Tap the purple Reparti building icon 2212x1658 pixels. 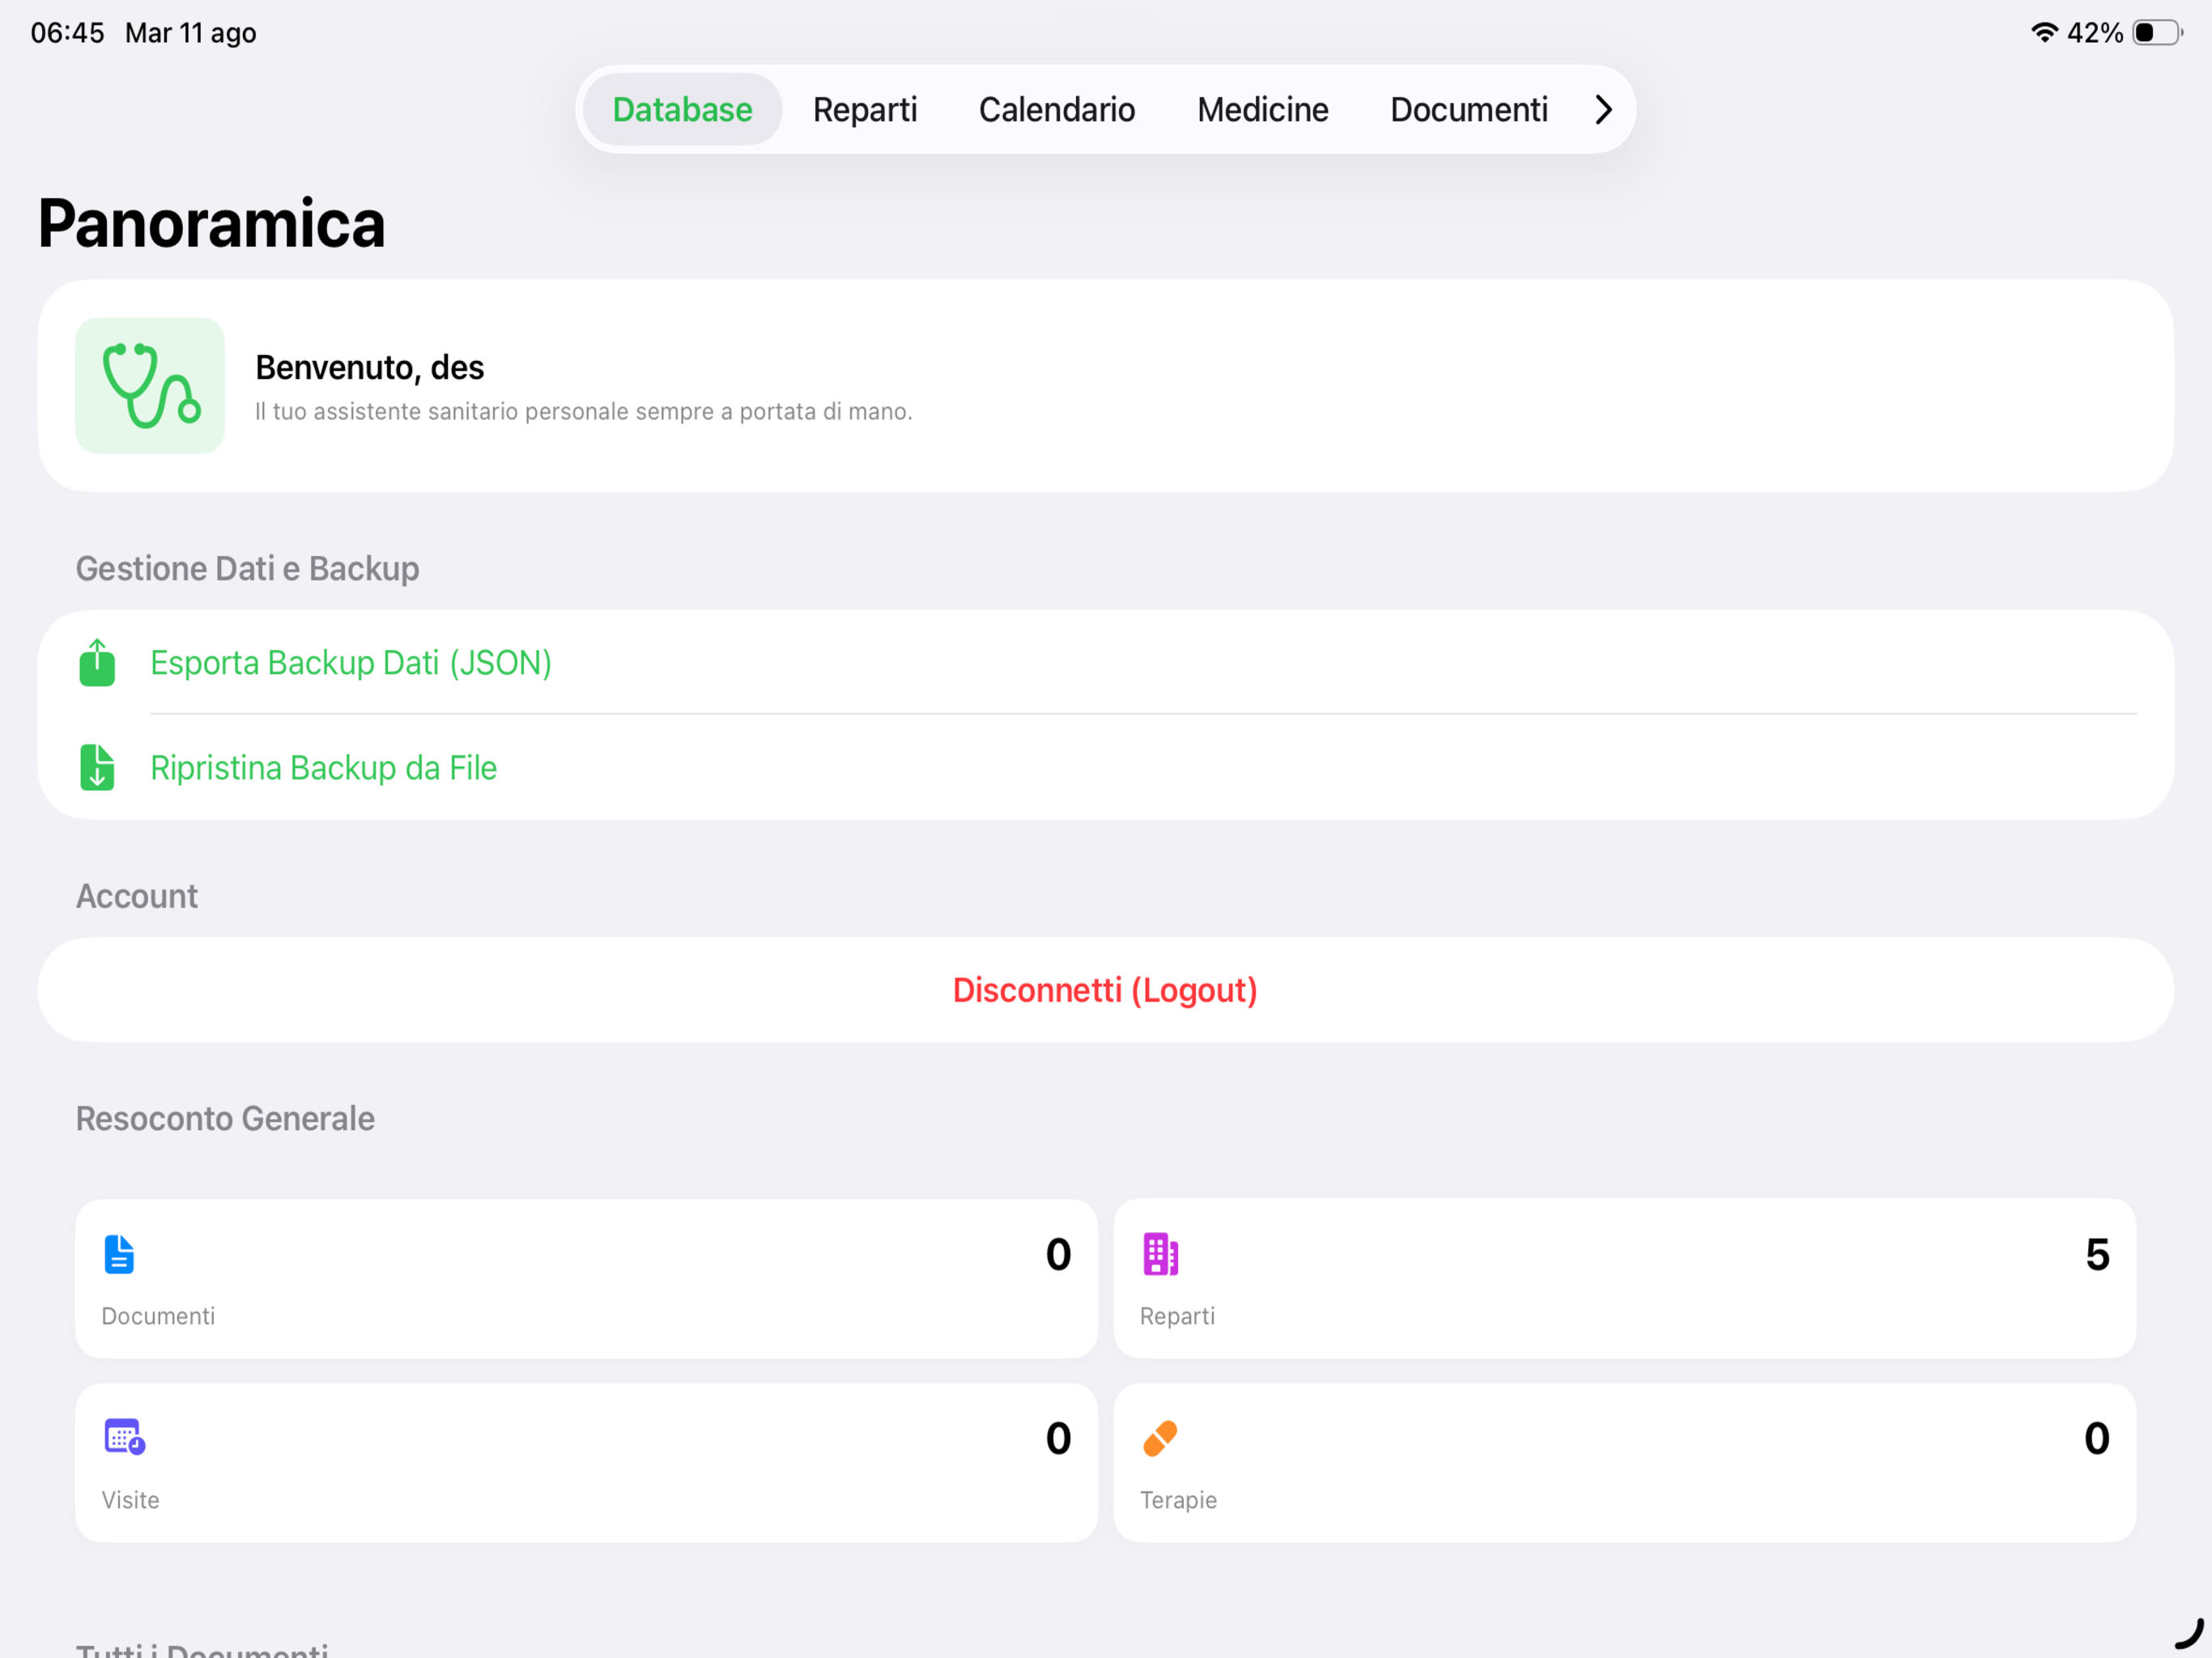tap(1160, 1254)
